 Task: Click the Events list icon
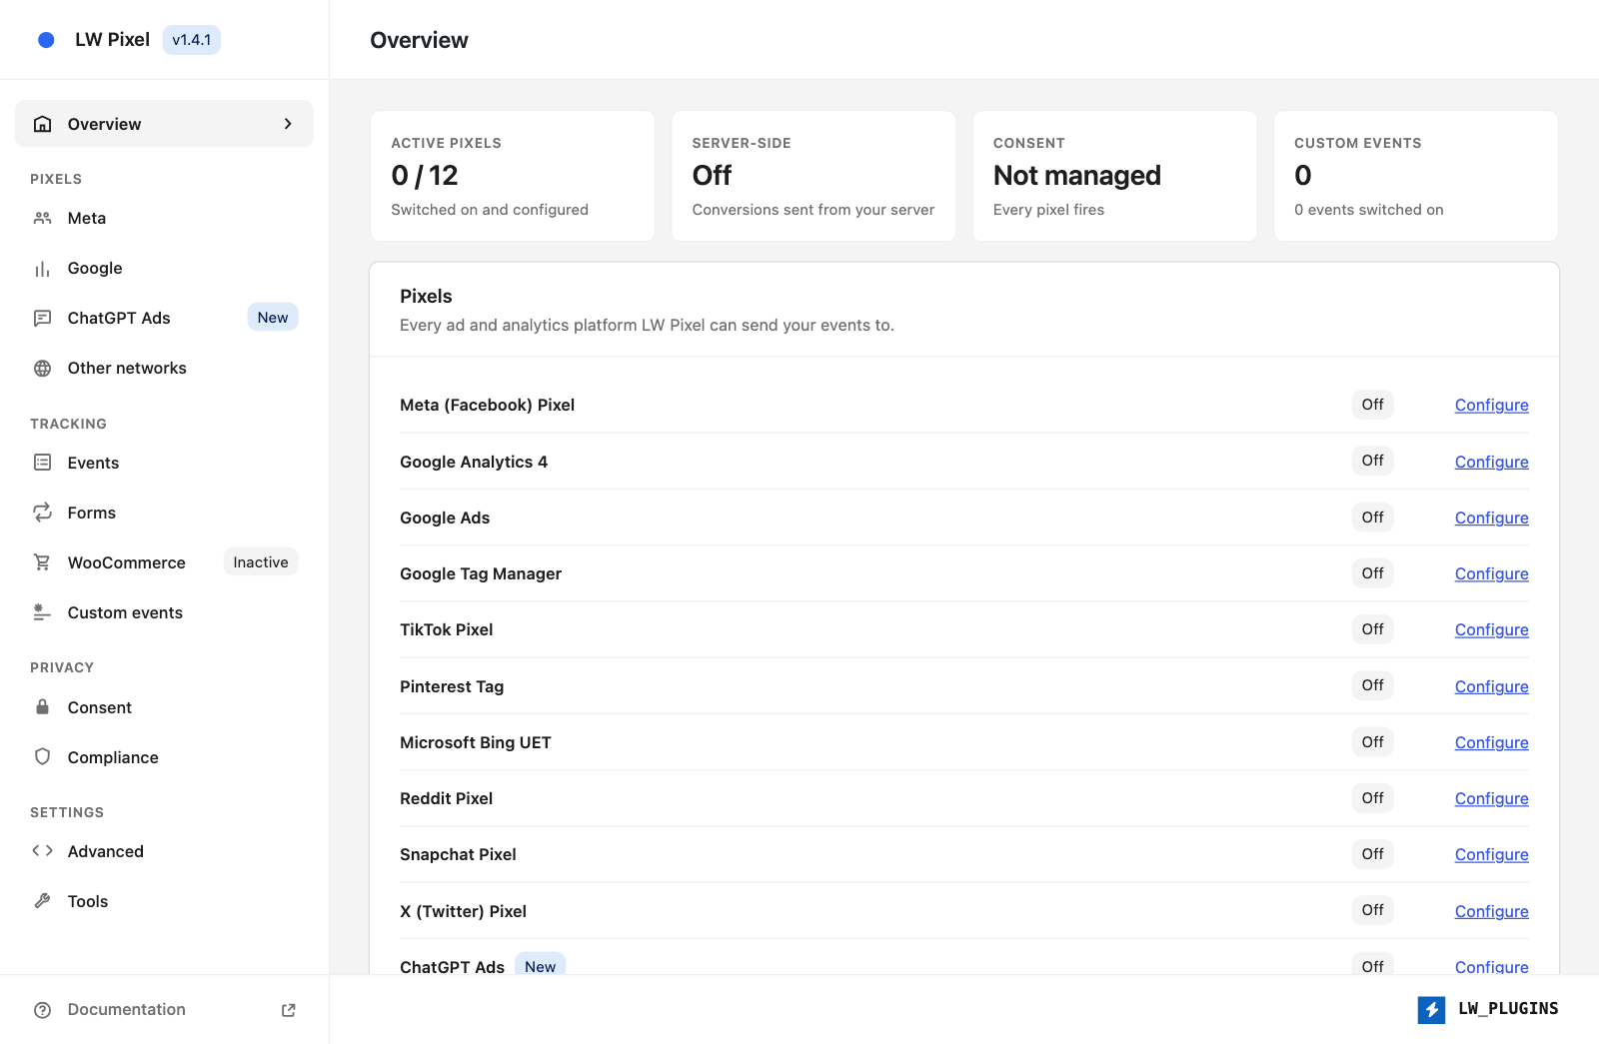click(42, 463)
